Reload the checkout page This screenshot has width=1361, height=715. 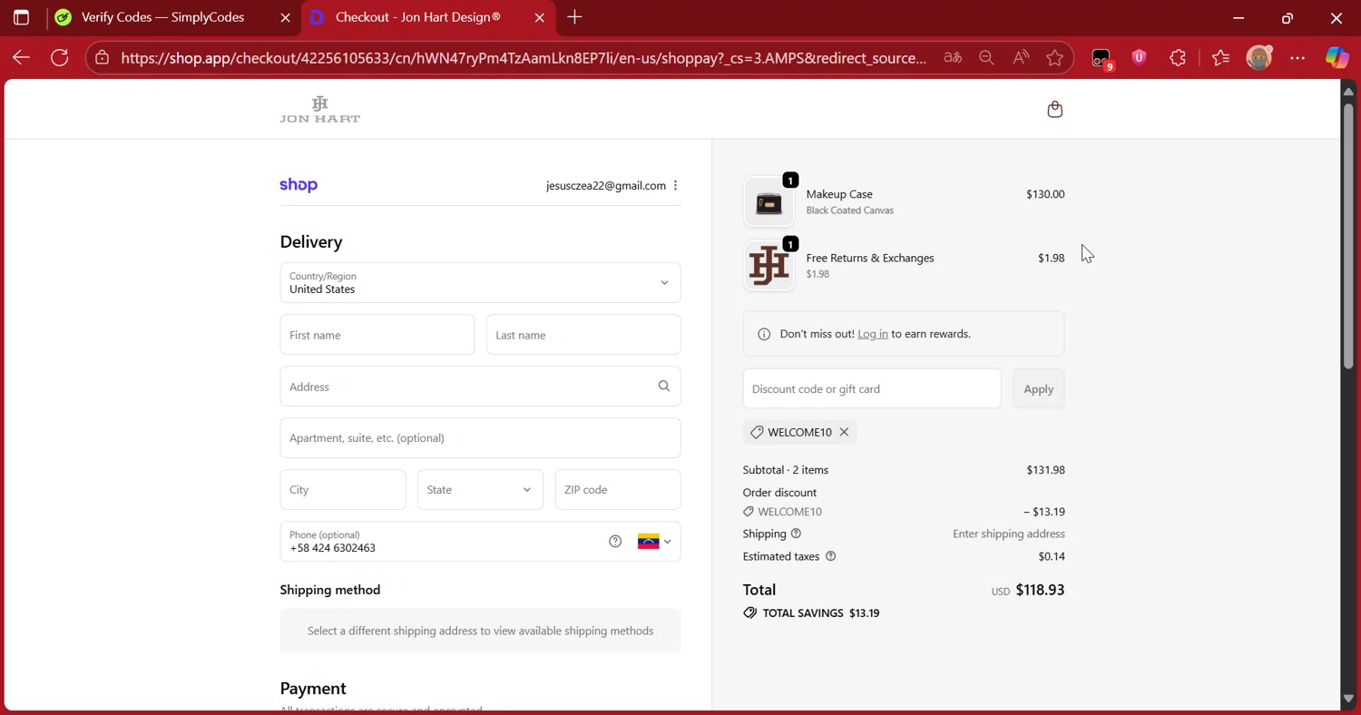(60, 58)
